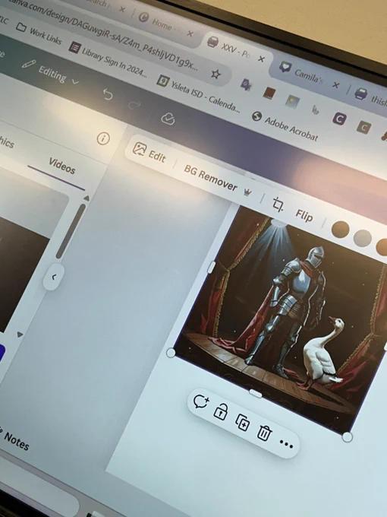Click the scrollbar up arrow
This screenshot has width=387, height=517.
tap(87, 198)
